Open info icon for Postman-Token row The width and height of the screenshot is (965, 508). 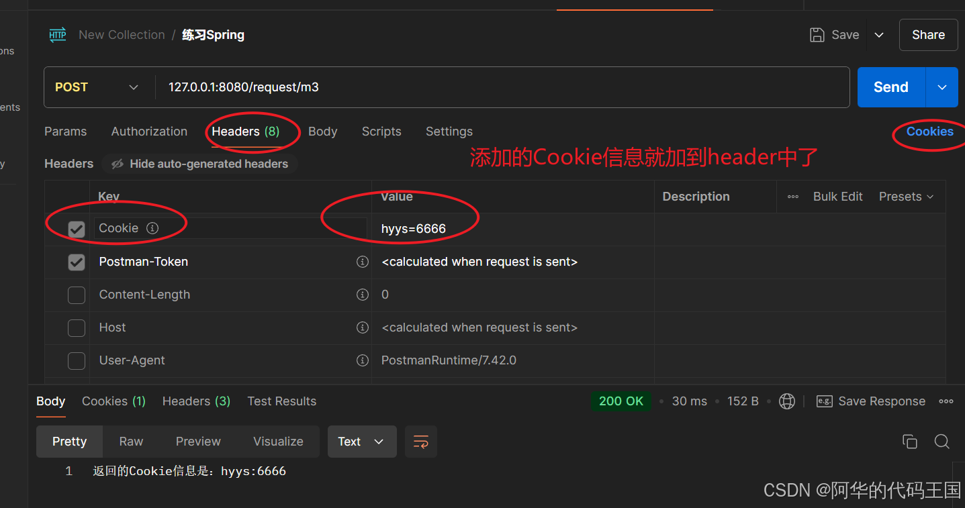(363, 262)
